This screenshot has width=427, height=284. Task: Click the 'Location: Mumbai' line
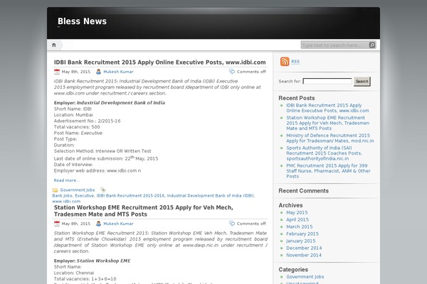pos(73,115)
